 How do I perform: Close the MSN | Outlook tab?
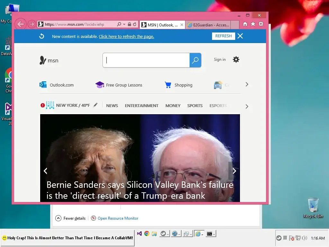coord(182,25)
